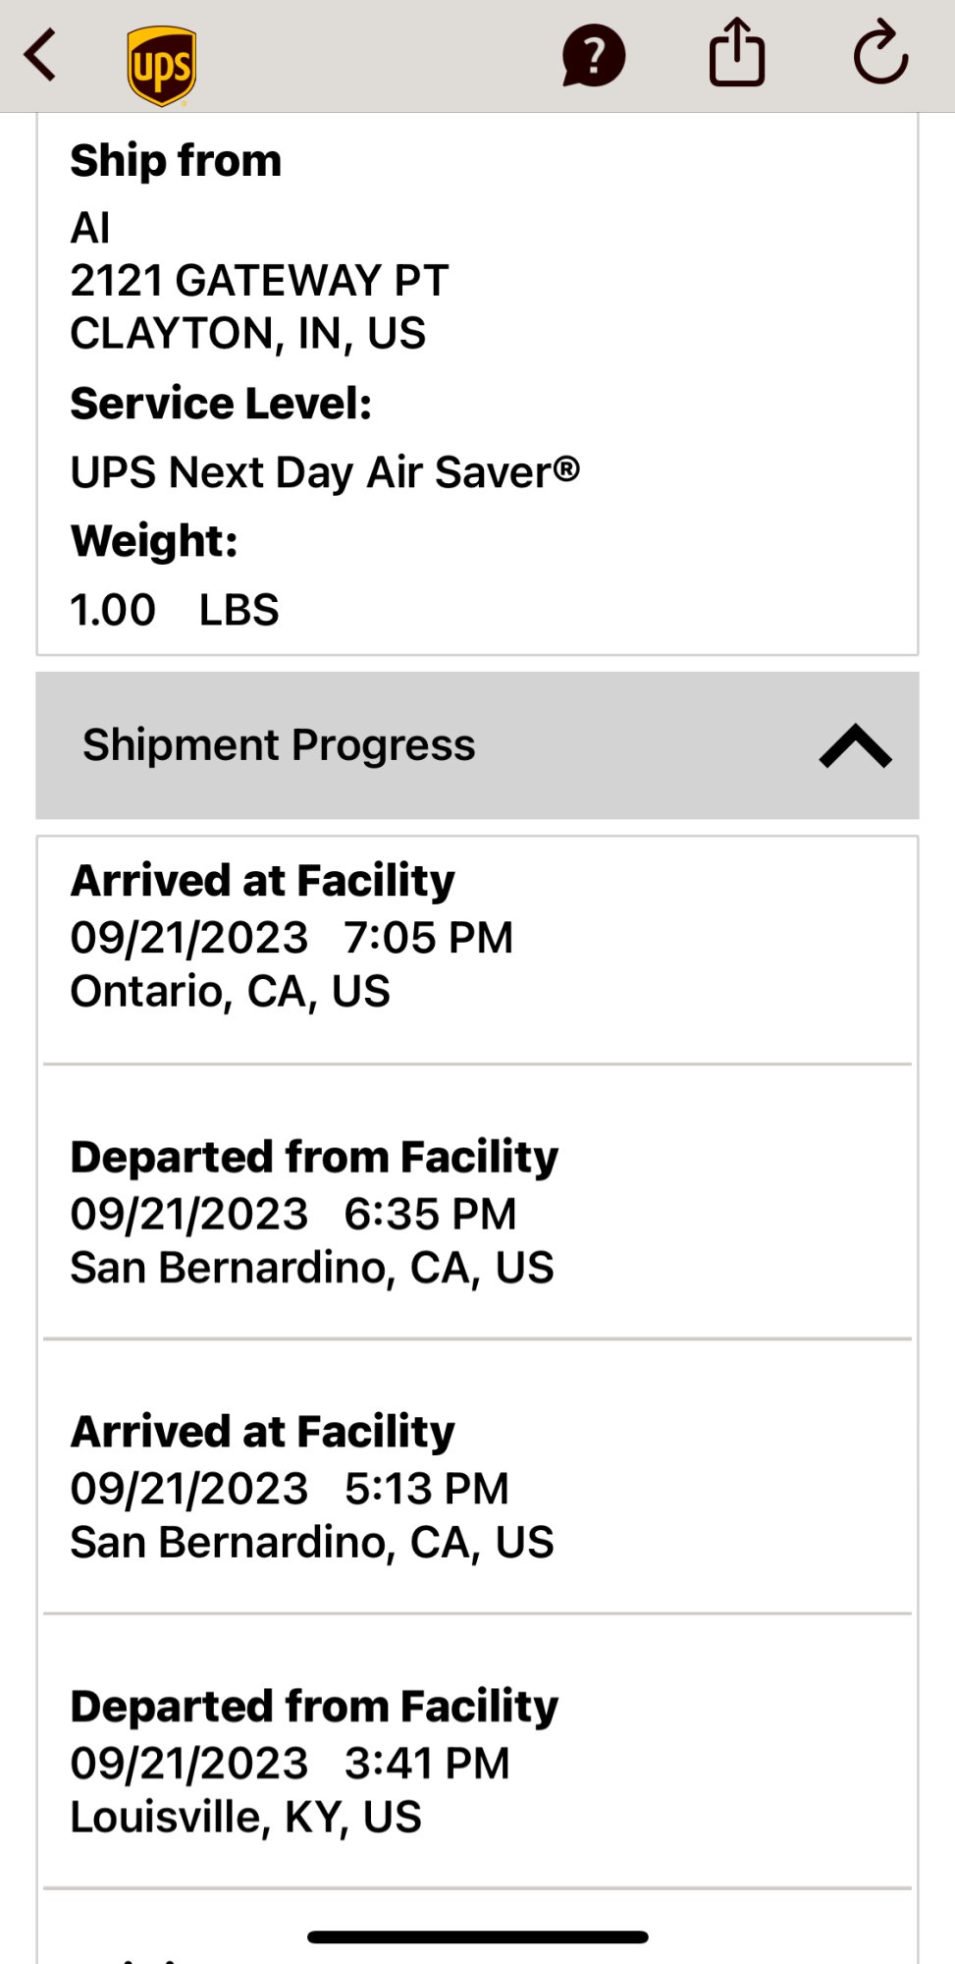
Task: Tap the Weight label
Action: click(x=154, y=541)
